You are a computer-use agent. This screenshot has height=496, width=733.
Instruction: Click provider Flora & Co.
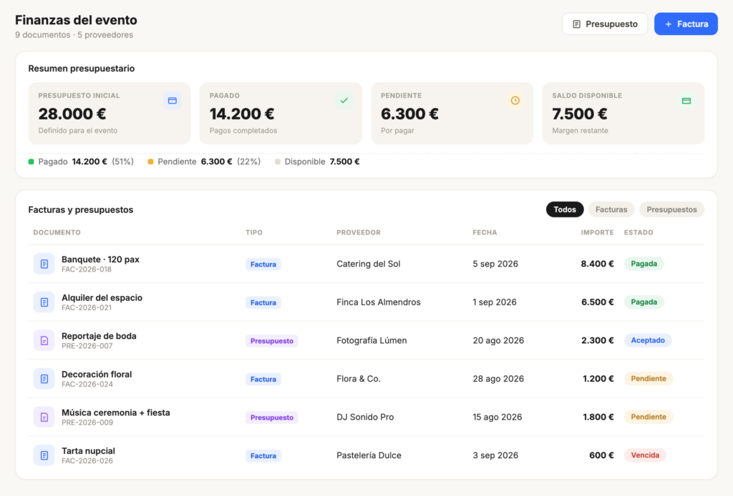point(359,378)
